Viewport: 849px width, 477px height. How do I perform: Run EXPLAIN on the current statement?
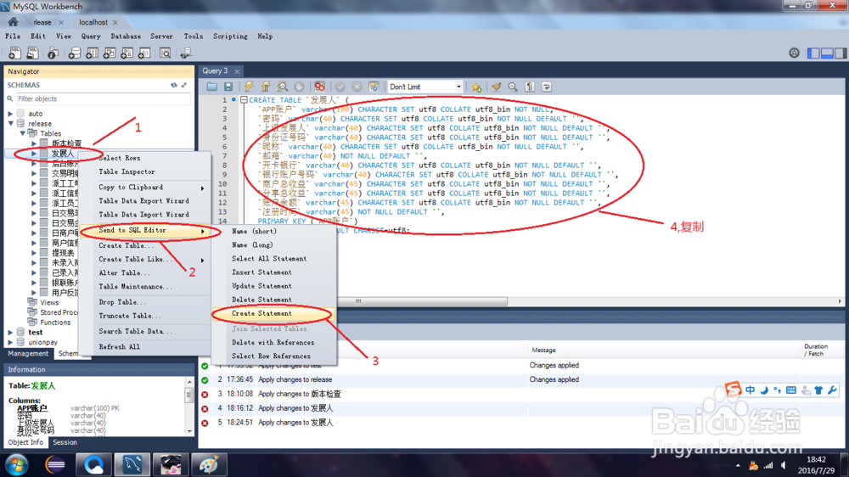(282, 87)
